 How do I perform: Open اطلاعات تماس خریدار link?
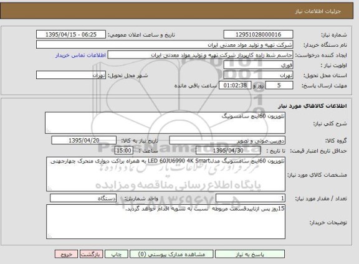coord(80,55)
